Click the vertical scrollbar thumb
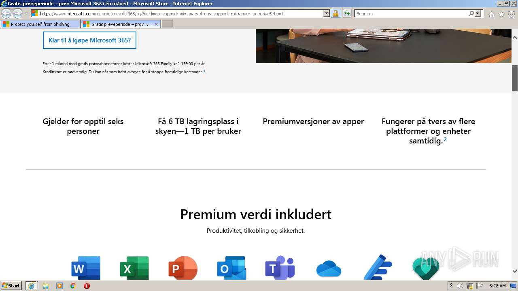518x291 pixels. (x=515, y=78)
